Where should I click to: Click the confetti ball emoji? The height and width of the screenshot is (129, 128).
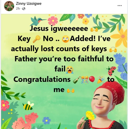(85, 80)
